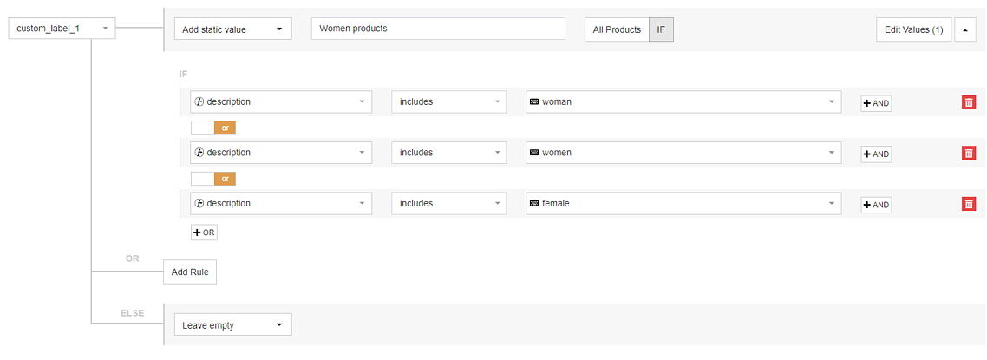This screenshot has width=987, height=360.
Task: Delete the 'woman' condition row
Action: tap(969, 102)
